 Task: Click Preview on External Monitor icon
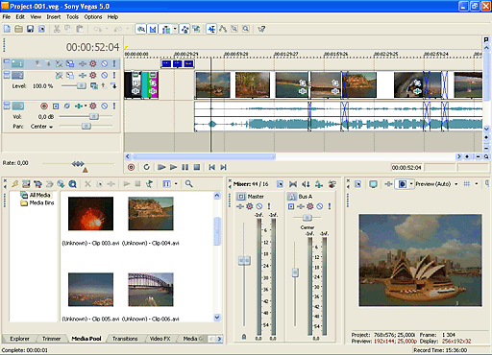(373, 184)
